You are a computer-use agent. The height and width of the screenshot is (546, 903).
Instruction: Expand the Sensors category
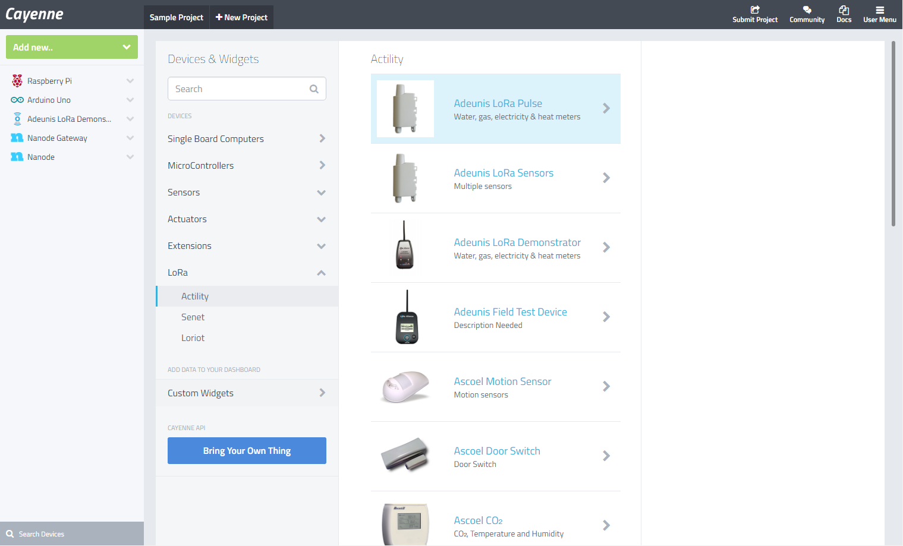point(247,192)
